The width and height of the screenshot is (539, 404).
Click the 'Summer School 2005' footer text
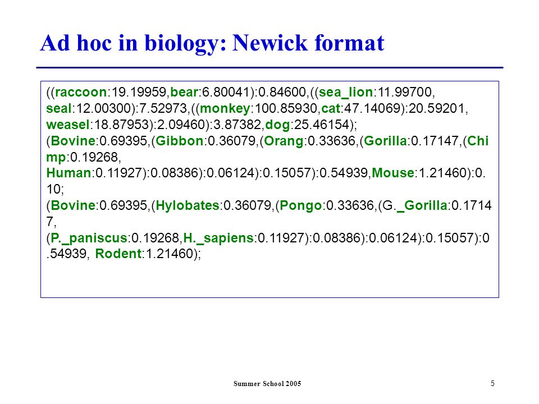pyautogui.click(x=267, y=384)
